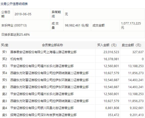Click buy amount 16,378,081

click(111, 59)
